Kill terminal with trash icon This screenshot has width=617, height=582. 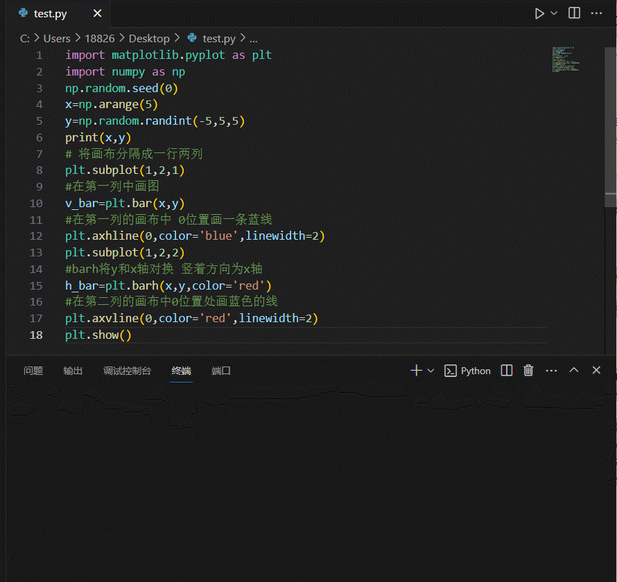528,371
